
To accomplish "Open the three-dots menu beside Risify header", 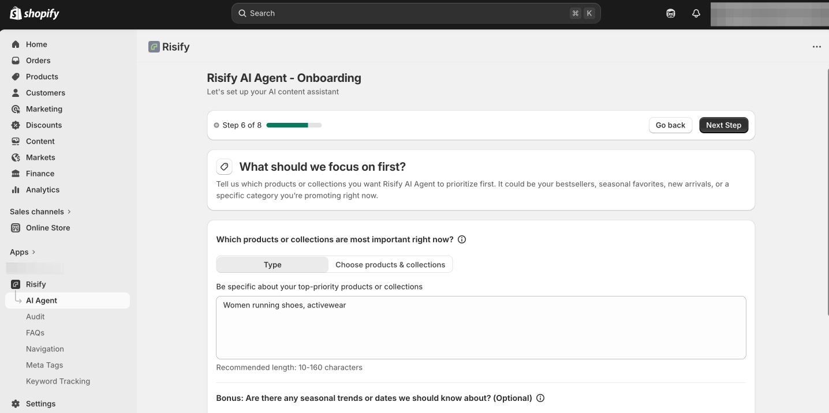I will [816, 47].
